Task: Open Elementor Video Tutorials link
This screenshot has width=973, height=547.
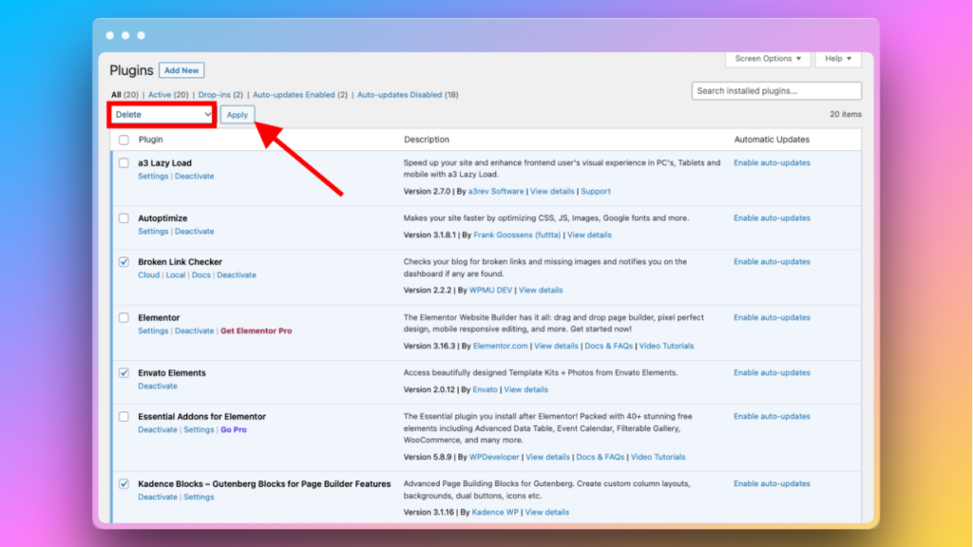Action: coord(666,346)
